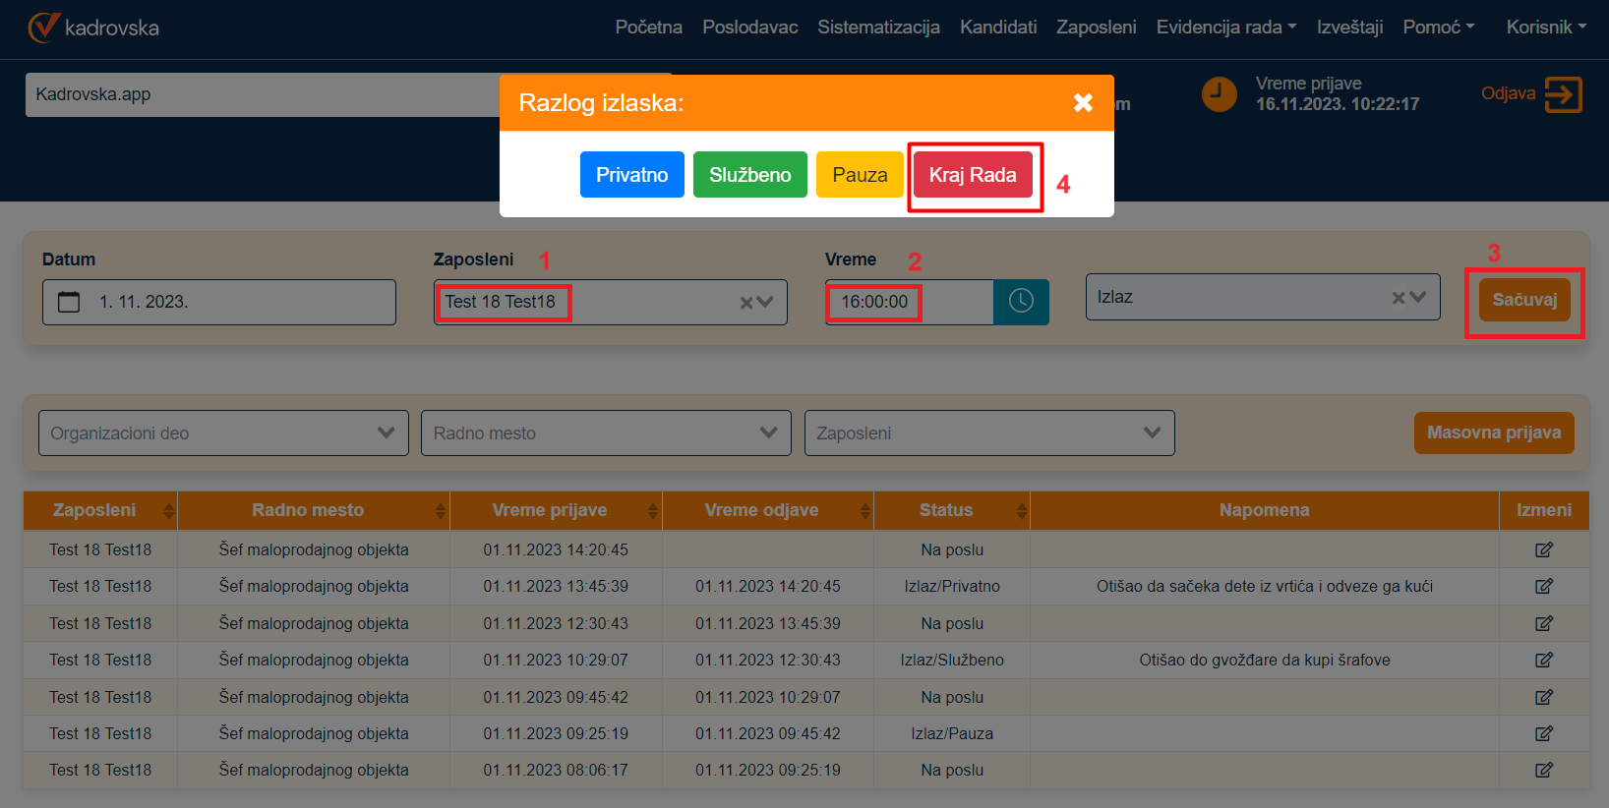1609x808 pixels.
Task: Click the calendar icon in Datum field
Action: pos(69,302)
